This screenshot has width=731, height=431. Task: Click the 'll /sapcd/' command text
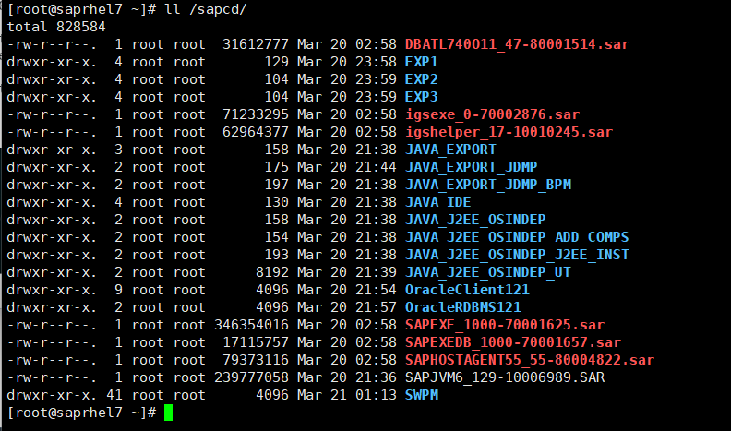click(x=206, y=9)
